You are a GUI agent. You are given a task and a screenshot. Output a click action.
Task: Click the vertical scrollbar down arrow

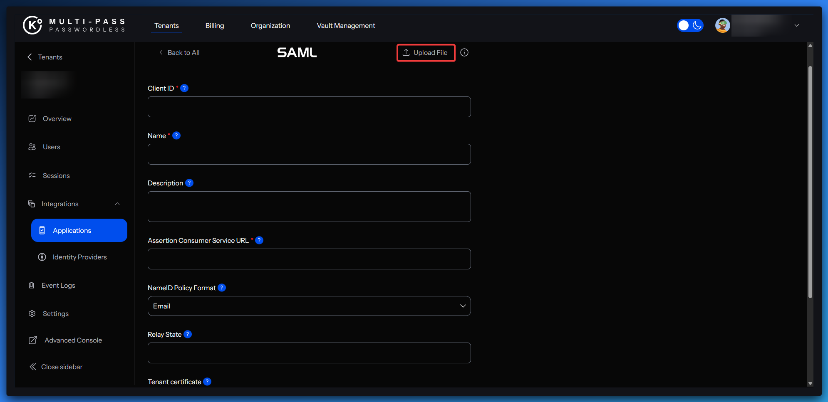(x=810, y=383)
